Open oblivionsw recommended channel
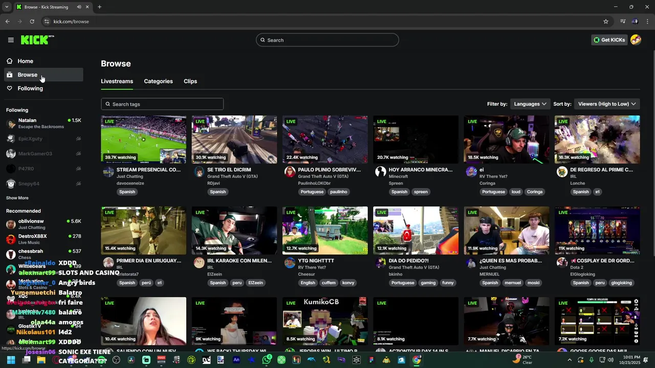 pos(43,224)
